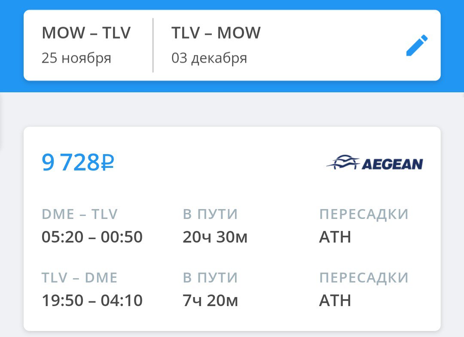Screen dimensions: 464x337
Task: Click outbound flight's ПЕРЕСАДКИ label
Action: (363, 214)
